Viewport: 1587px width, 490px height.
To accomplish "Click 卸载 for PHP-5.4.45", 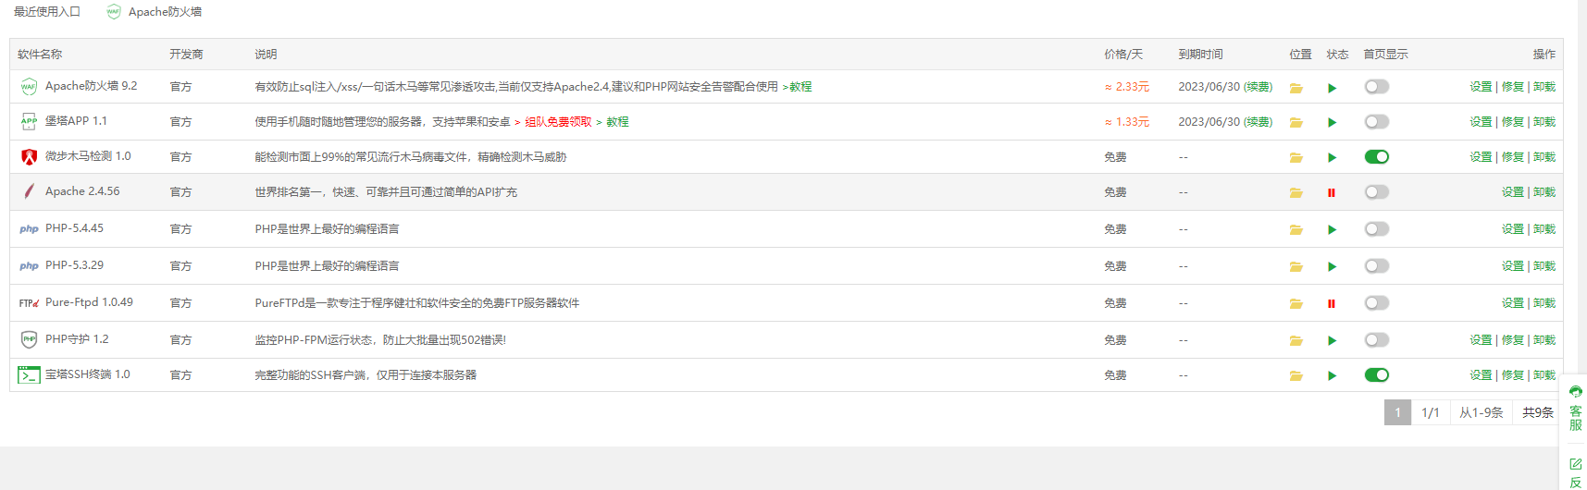I will [x=1544, y=229].
